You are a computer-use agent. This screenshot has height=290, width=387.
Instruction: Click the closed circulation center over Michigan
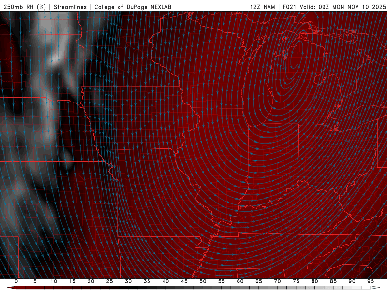pyautogui.click(x=297, y=55)
